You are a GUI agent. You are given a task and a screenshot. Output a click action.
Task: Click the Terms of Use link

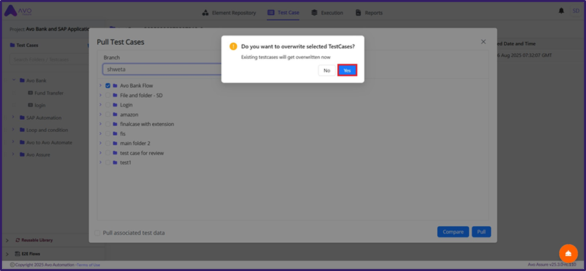pyautogui.click(x=89, y=265)
